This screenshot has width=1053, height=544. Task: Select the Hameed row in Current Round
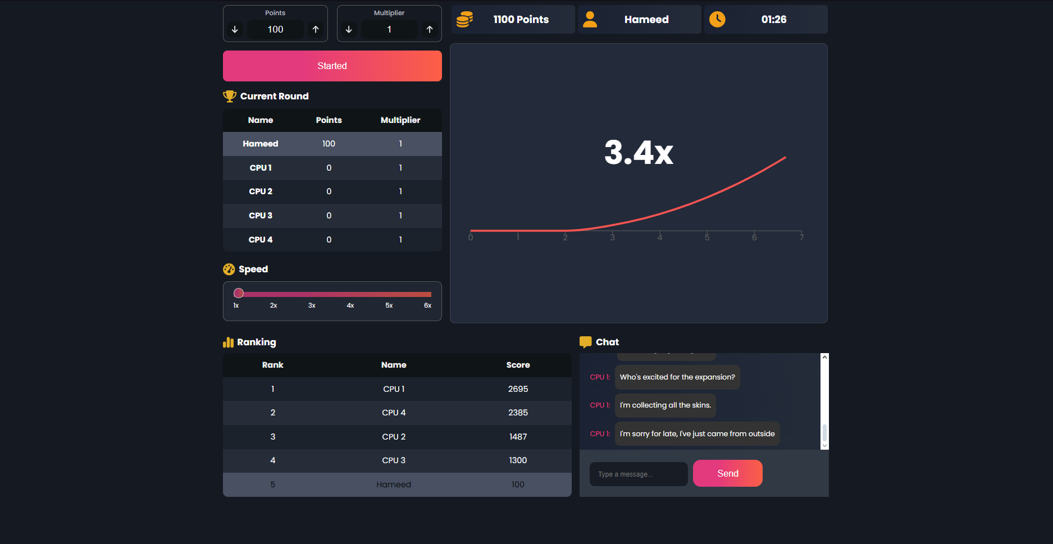click(x=332, y=144)
